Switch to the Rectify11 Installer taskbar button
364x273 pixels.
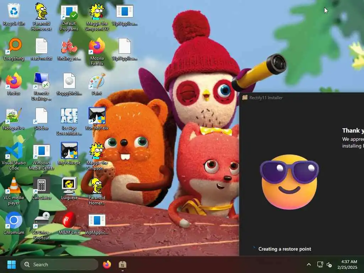click(122, 264)
